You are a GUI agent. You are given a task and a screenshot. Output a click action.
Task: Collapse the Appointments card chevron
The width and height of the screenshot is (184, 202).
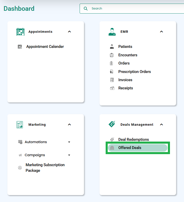point(69,32)
